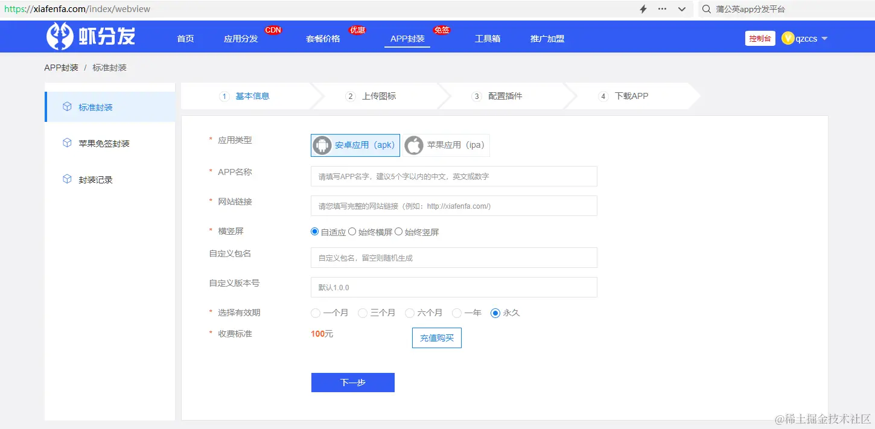
Task: Click the APP名称 input field
Action: tap(454, 176)
